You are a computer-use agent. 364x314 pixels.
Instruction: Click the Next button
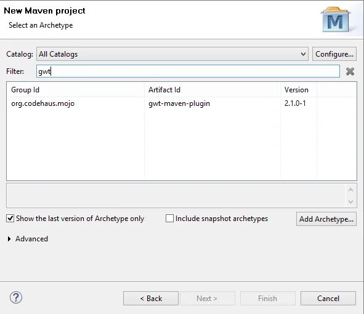208,298
